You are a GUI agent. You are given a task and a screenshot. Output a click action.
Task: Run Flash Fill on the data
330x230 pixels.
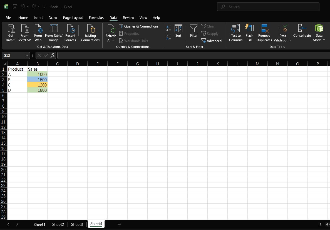249,33
